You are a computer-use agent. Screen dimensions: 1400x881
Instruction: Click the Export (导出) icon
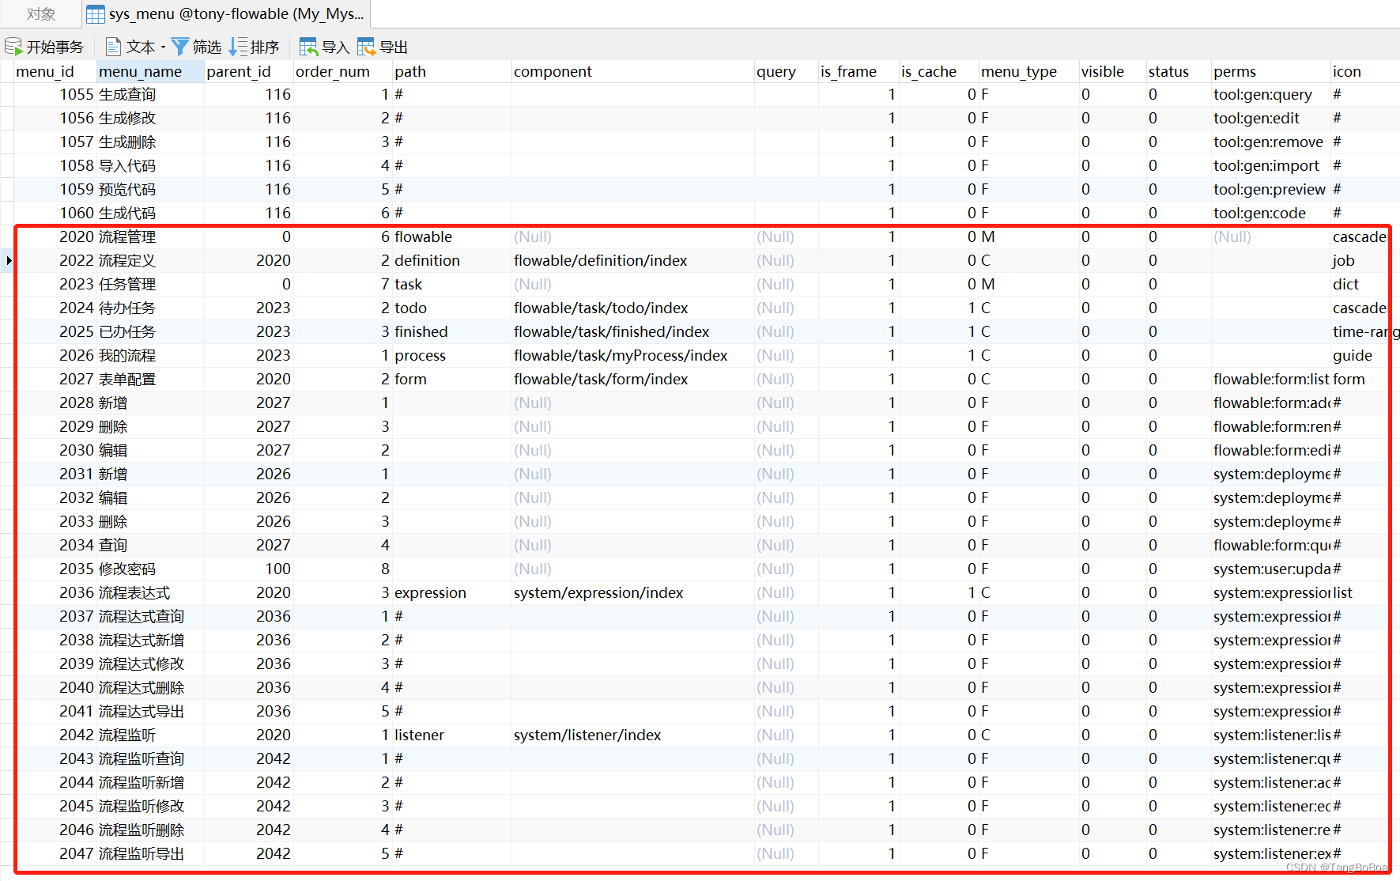366,47
